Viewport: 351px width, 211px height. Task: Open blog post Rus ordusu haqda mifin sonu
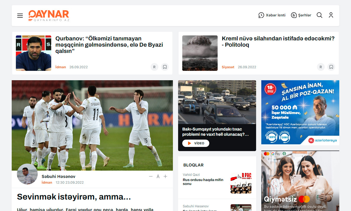coord(203,182)
